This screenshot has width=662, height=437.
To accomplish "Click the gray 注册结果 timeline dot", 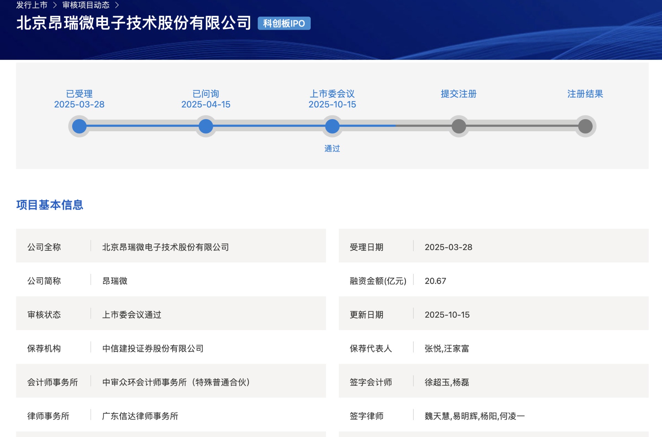I will tap(585, 126).
